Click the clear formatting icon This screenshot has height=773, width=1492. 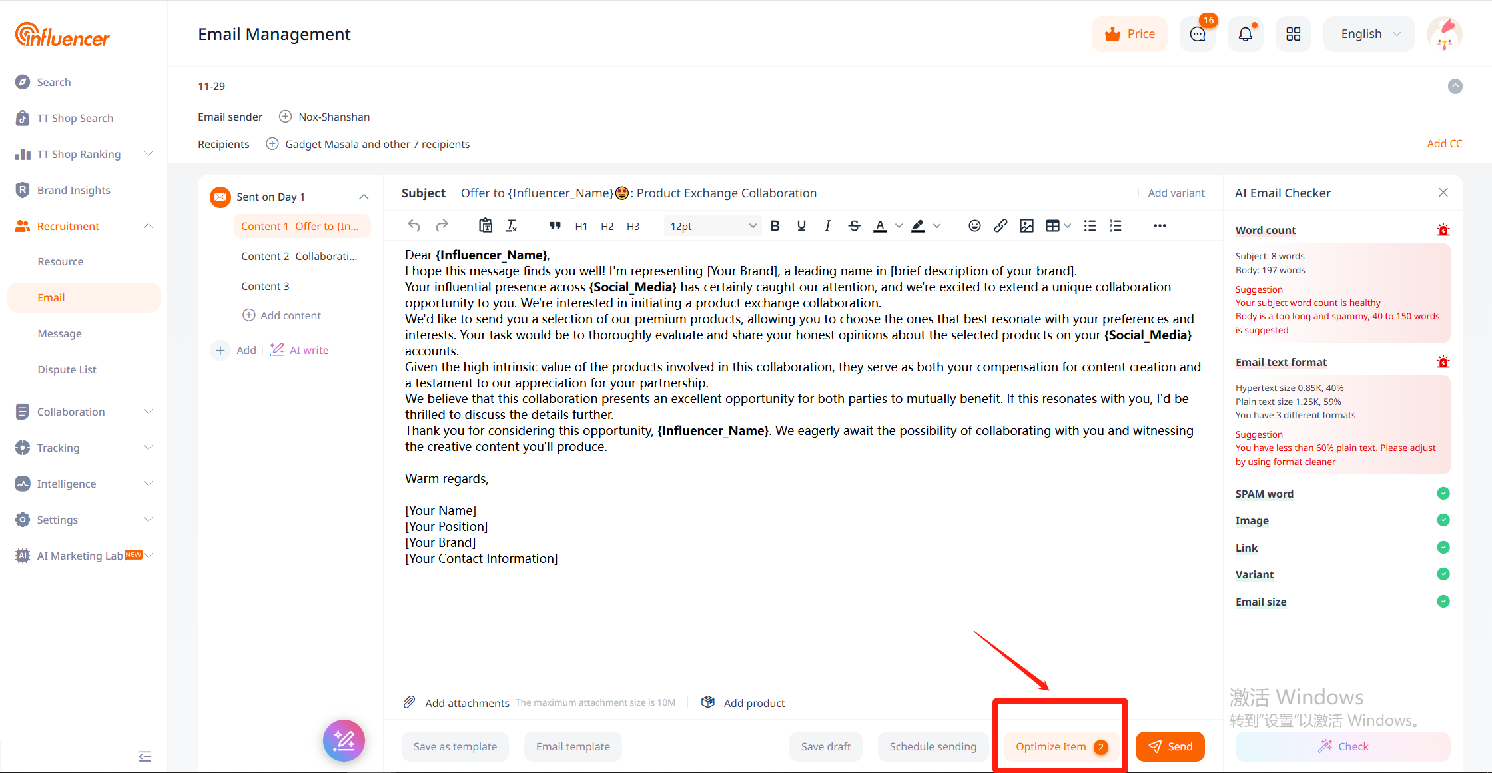pyautogui.click(x=512, y=226)
